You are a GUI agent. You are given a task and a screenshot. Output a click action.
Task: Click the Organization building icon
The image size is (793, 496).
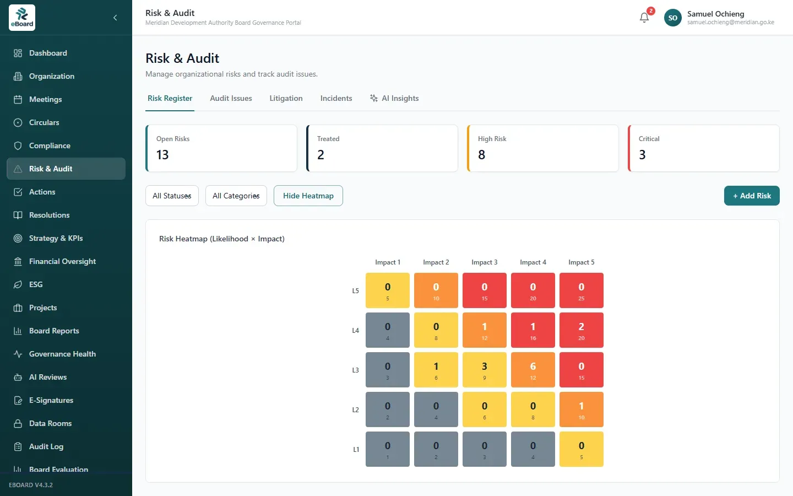(18, 76)
